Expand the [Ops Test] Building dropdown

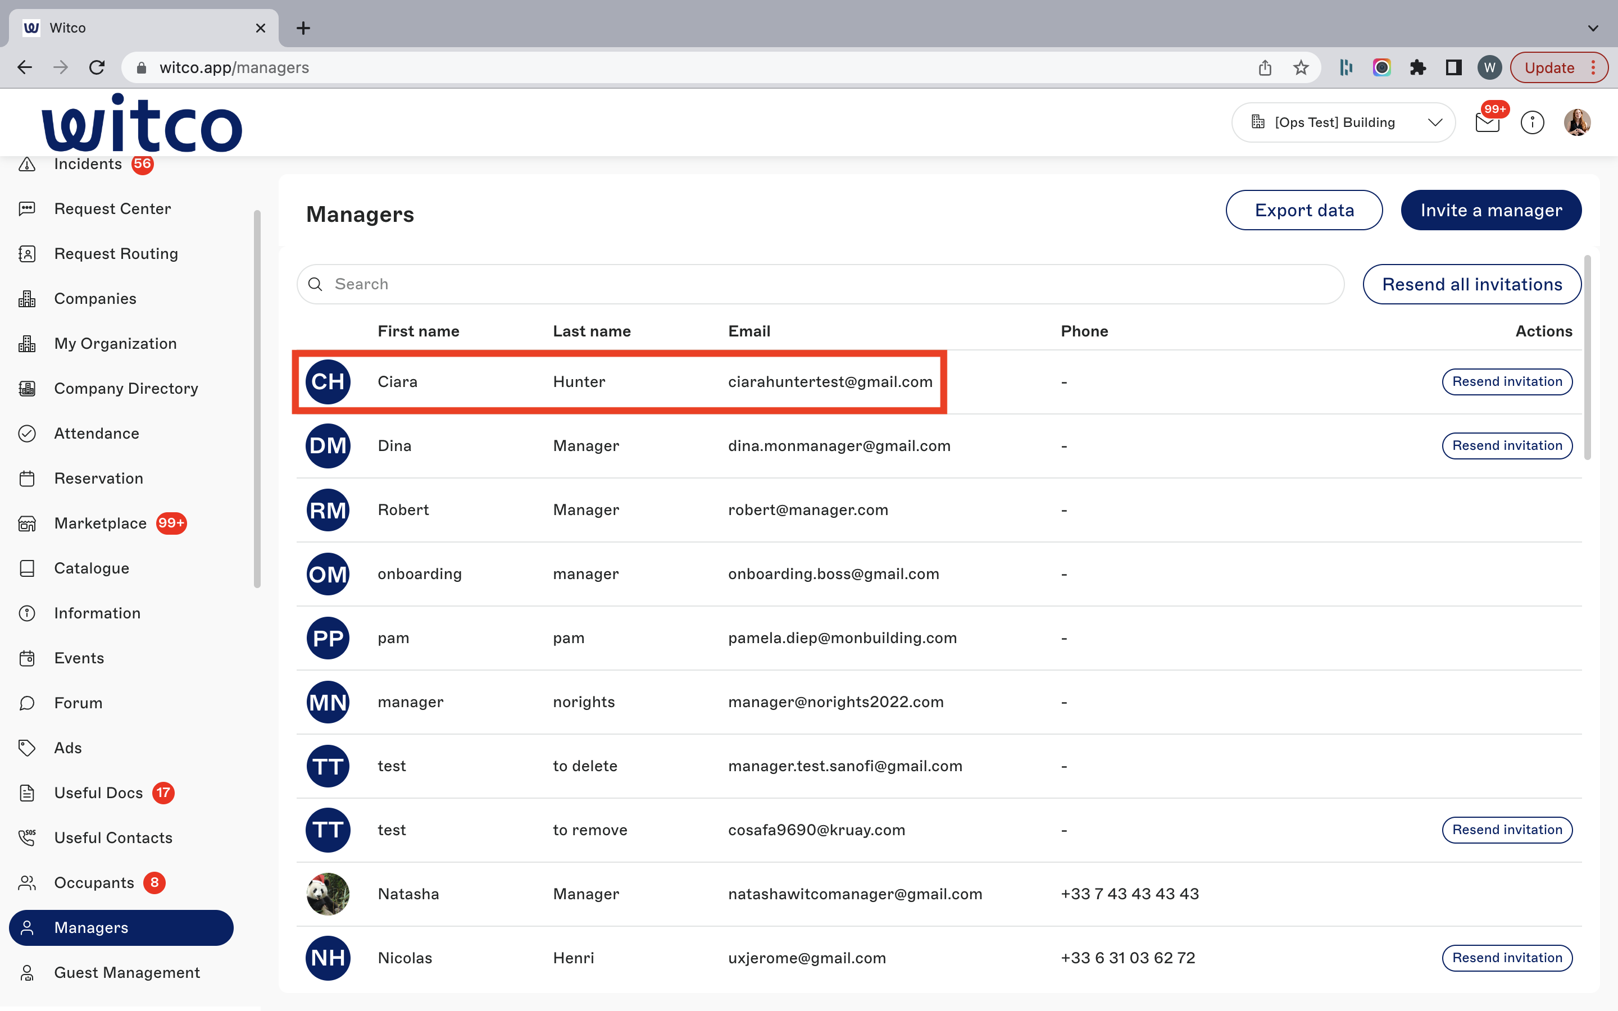click(x=1343, y=122)
